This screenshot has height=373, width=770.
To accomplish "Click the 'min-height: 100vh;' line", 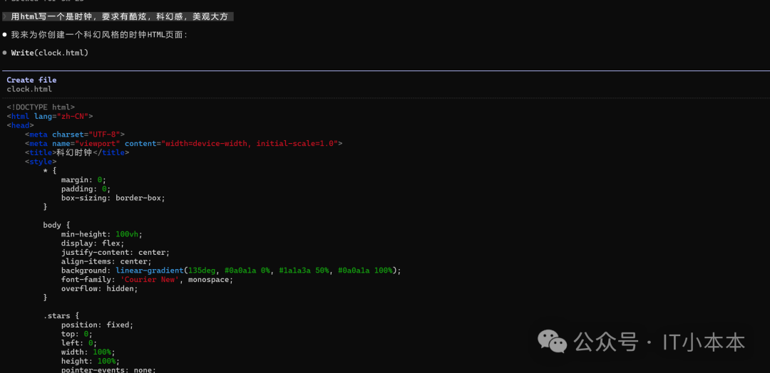I will (102, 234).
